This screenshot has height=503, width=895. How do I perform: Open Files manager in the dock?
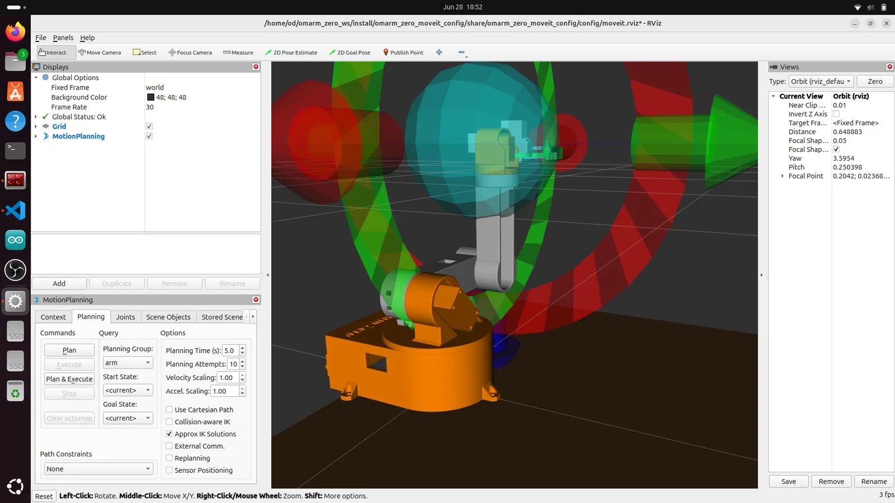coord(15,61)
